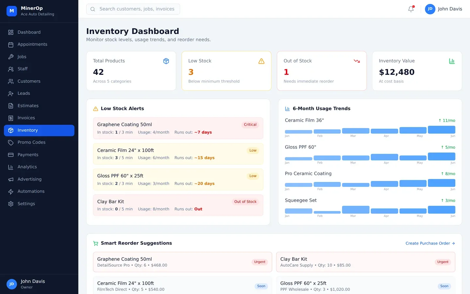Click the Settings gear icon in sidebar
470x294 pixels.
[11, 204]
